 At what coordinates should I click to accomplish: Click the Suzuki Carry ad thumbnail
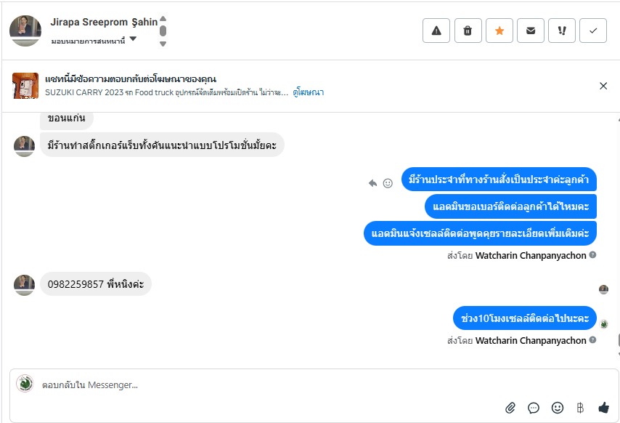pyautogui.click(x=25, y=86)
